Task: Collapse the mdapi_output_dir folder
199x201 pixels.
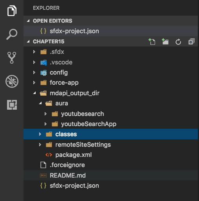Action: point(34,93)
